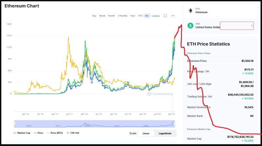Image resolution: width=262 pixels, height=146 pixels.
Task: Click the left range slider handle
Action: (x=14, y=123)
